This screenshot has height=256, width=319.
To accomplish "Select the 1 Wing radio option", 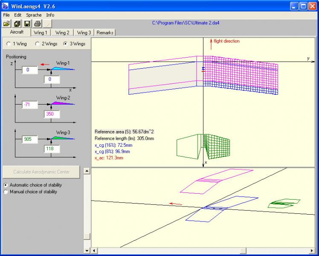I will point(9,44).
